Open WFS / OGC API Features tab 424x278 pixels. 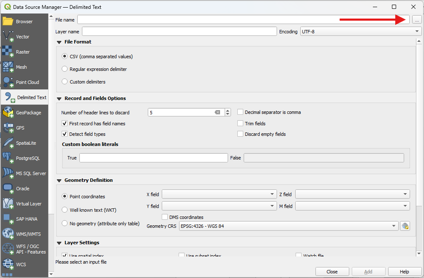(24, 249)
